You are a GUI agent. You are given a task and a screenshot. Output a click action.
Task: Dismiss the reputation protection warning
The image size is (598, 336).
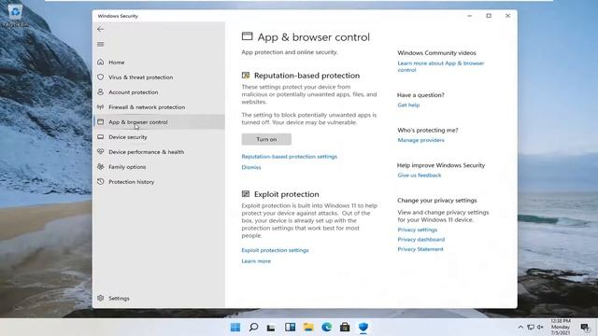click(x=251, y=167)
